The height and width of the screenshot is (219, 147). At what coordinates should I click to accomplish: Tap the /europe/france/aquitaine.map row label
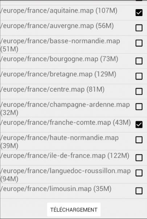(59, 11)
